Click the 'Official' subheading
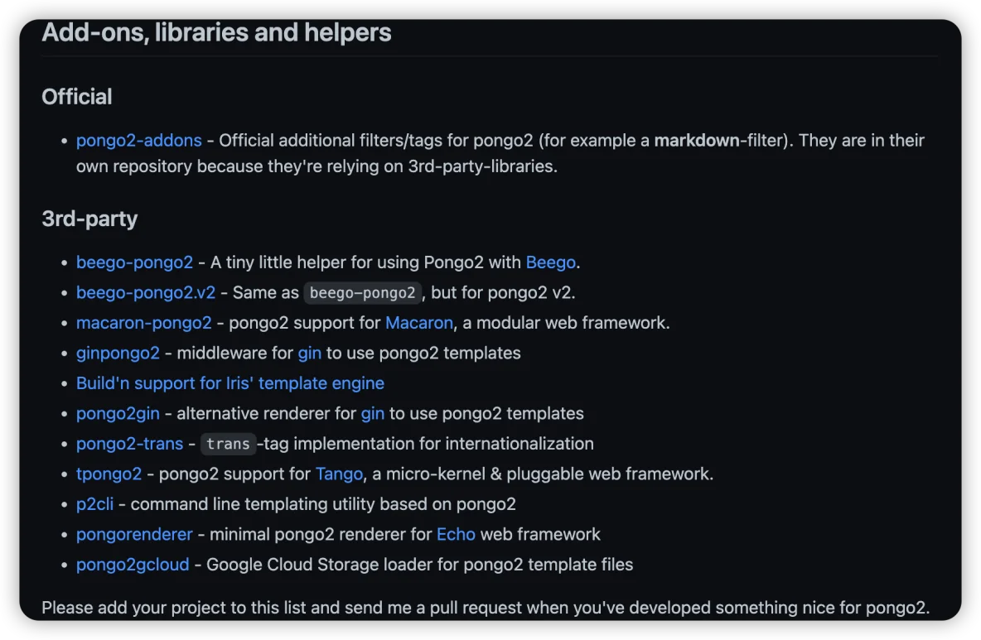The width and height of the screenshot is (981, 640). click(77, 97)
